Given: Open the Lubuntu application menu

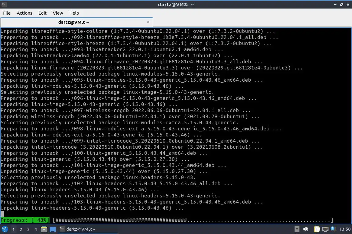Looking at the screenshot, I should [x=5, y=229].
